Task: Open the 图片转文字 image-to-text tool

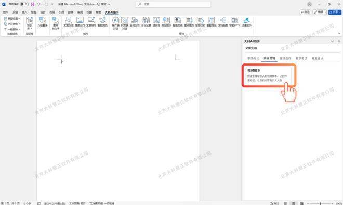Action: (56, 23)
